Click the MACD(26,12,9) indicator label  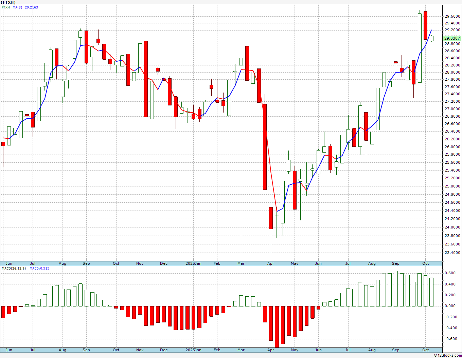[14, 268]
